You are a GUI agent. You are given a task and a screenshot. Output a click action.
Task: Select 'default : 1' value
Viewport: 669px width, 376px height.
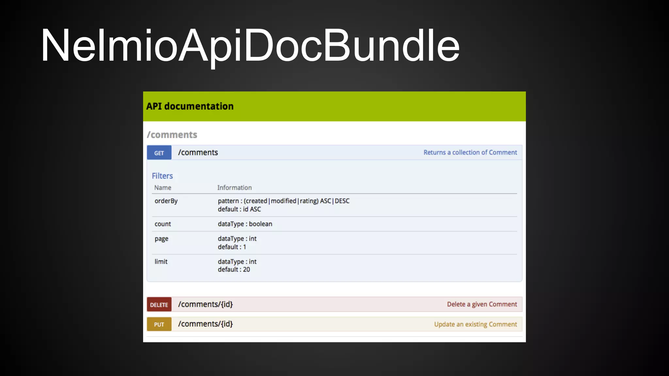point(232,247)
